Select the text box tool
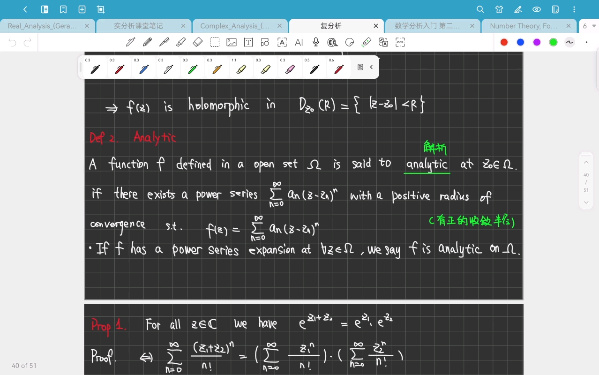 coord(248,42)
